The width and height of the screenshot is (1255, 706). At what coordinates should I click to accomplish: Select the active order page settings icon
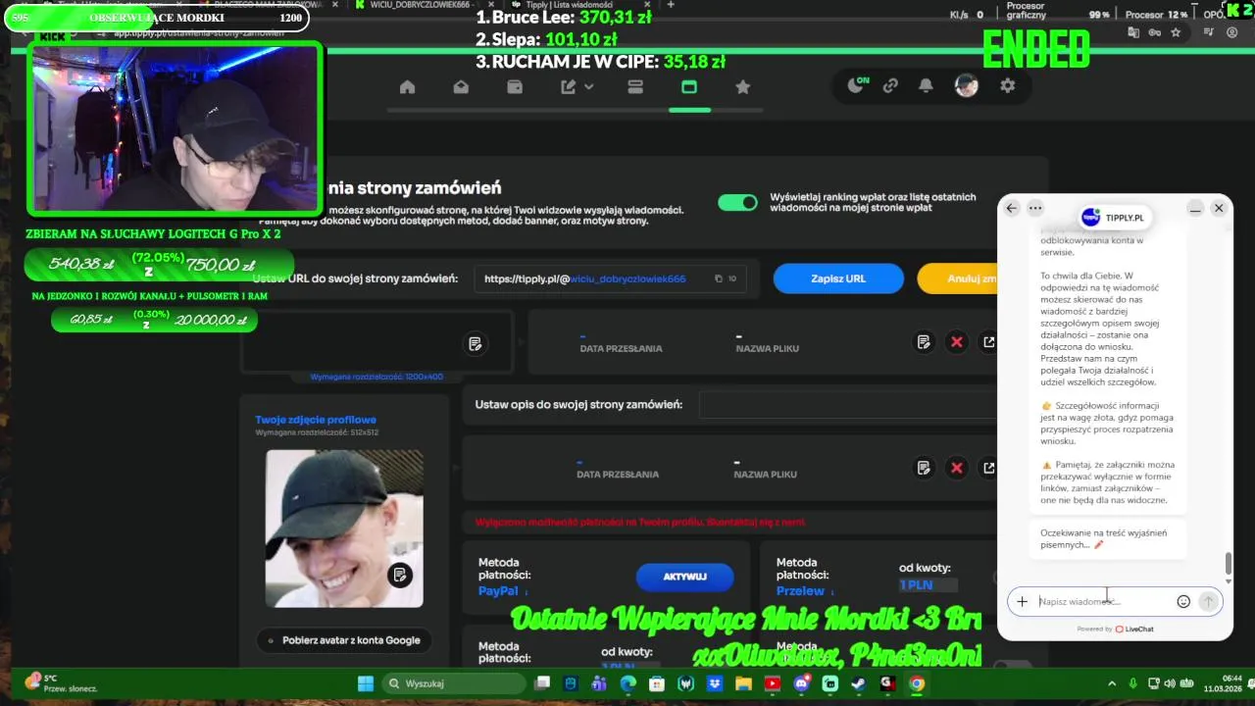coord(688,87)
